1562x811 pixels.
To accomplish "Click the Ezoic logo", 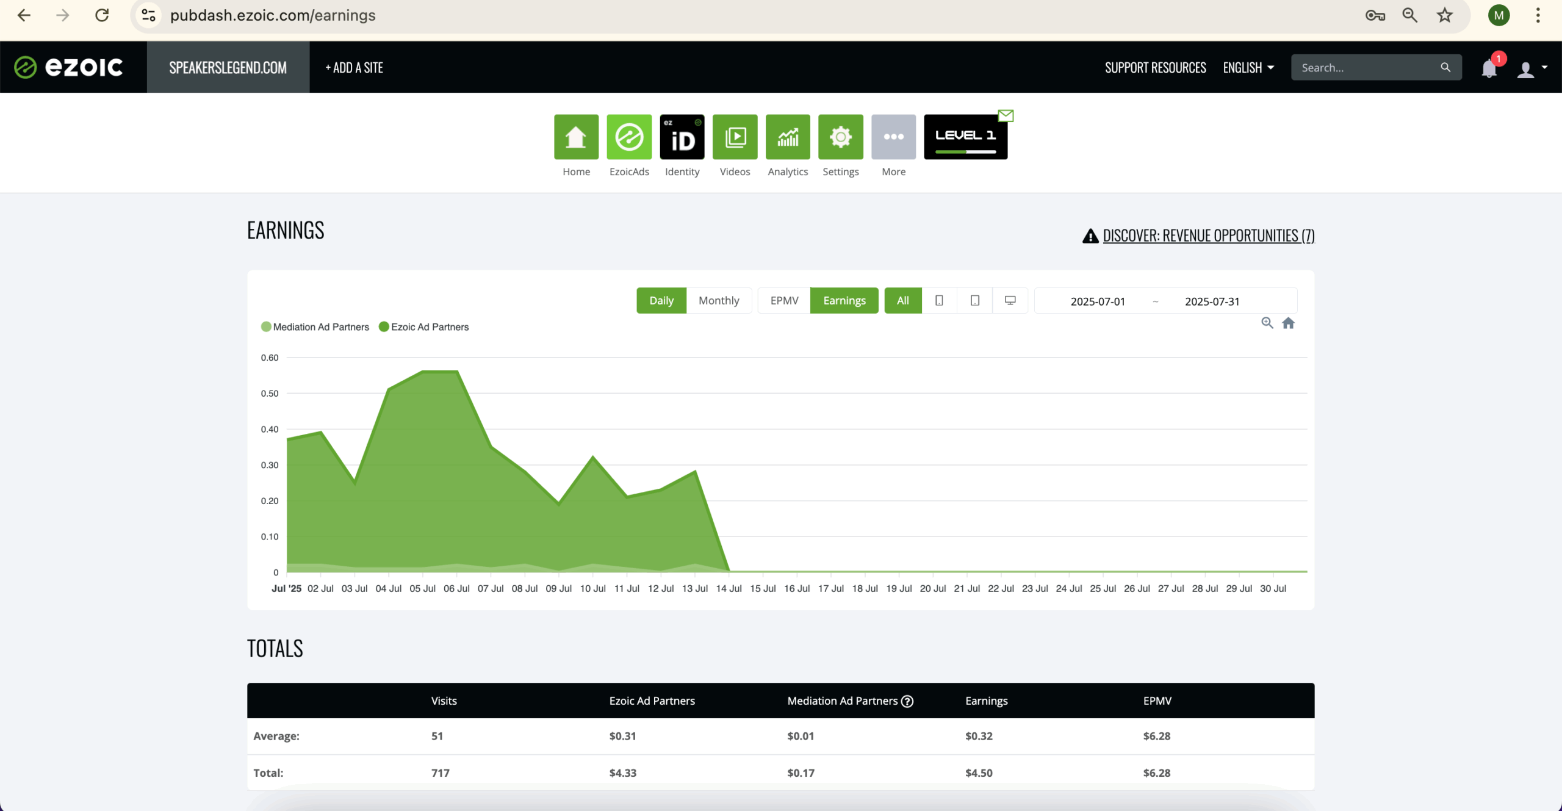I will [x=68, y=67].
